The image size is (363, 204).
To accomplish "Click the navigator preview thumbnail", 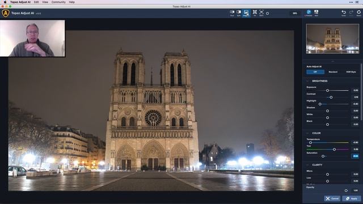I will click(332, 39).
